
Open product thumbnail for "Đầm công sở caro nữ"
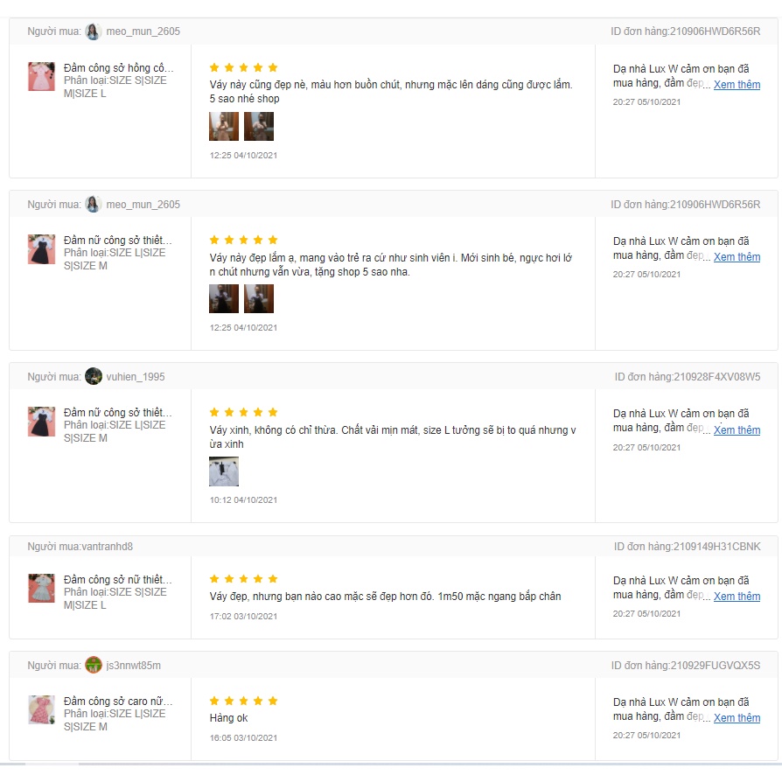(41, 710)
